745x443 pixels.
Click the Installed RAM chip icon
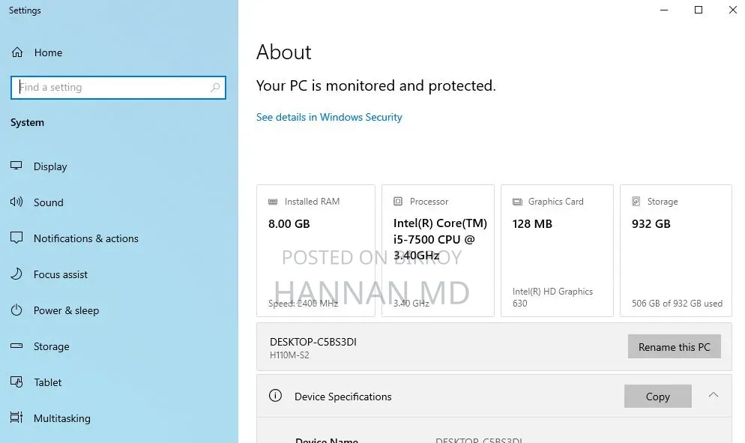pyautogui.click(x=273, y=202)
